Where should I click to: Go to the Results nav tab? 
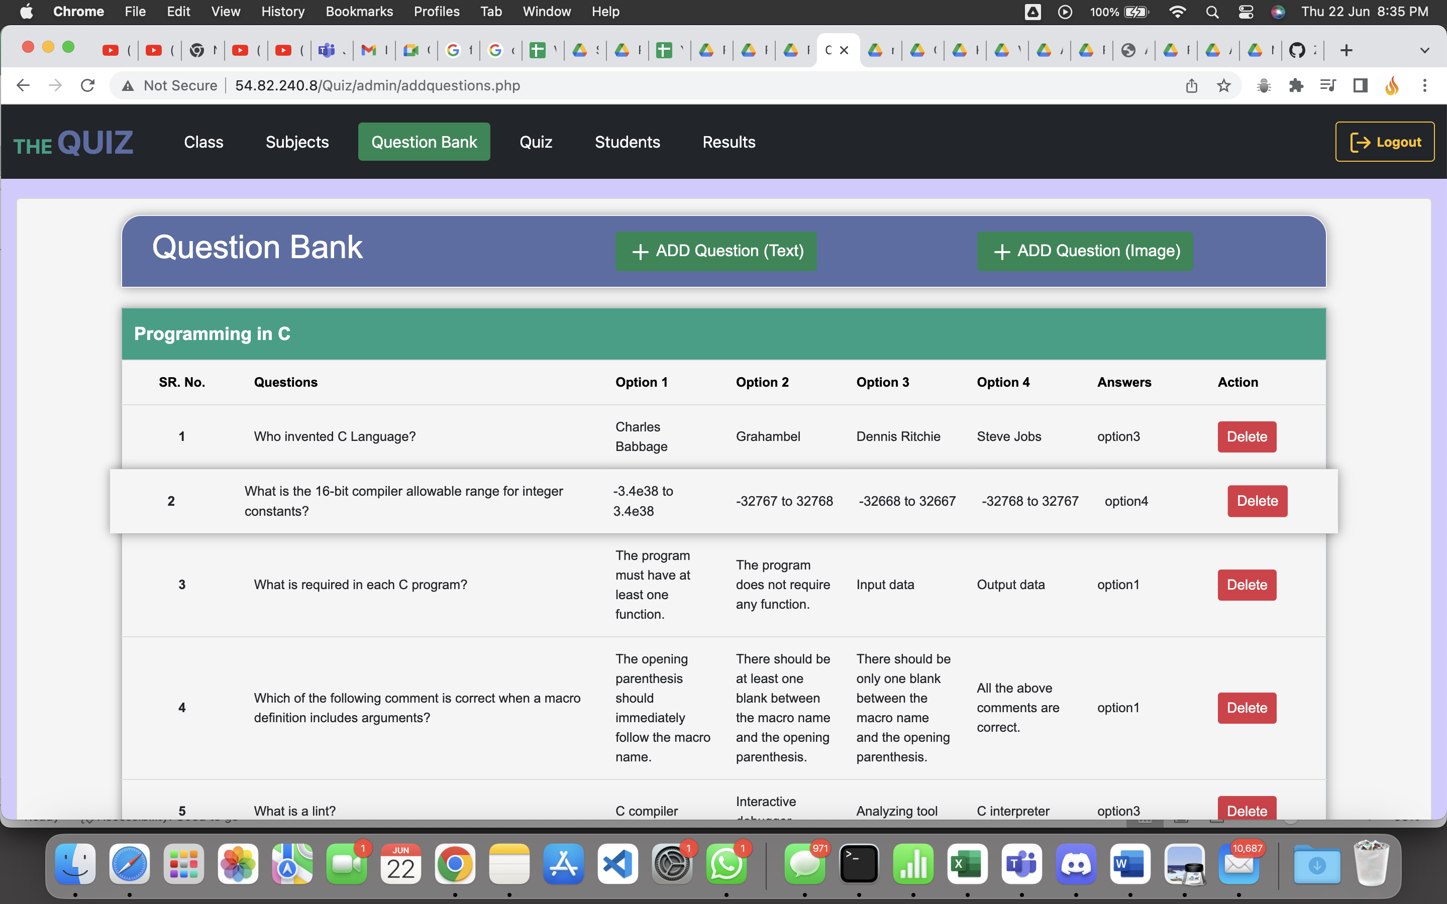729,142
